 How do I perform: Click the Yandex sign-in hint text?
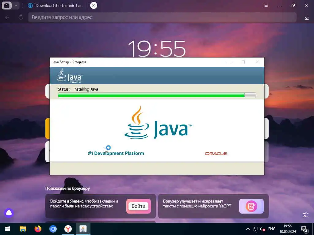(84, 203)
